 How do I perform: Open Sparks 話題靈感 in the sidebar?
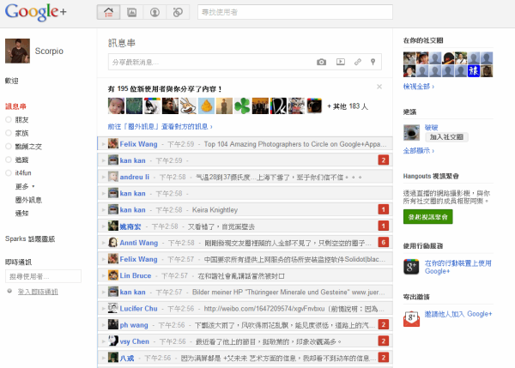(29, 238)
